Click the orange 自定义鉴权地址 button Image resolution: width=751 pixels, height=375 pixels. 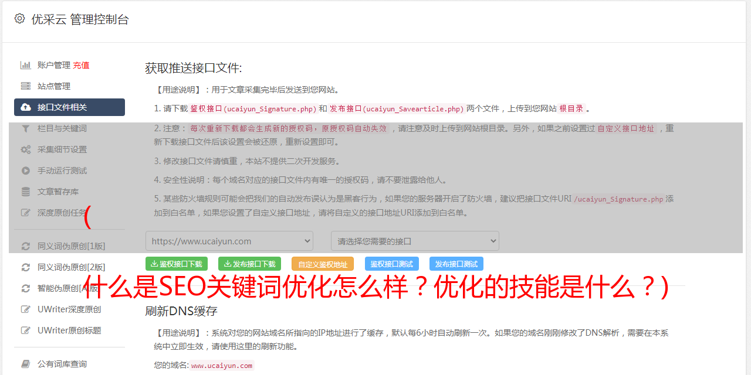pyautogui.click(x=323, y=264)
